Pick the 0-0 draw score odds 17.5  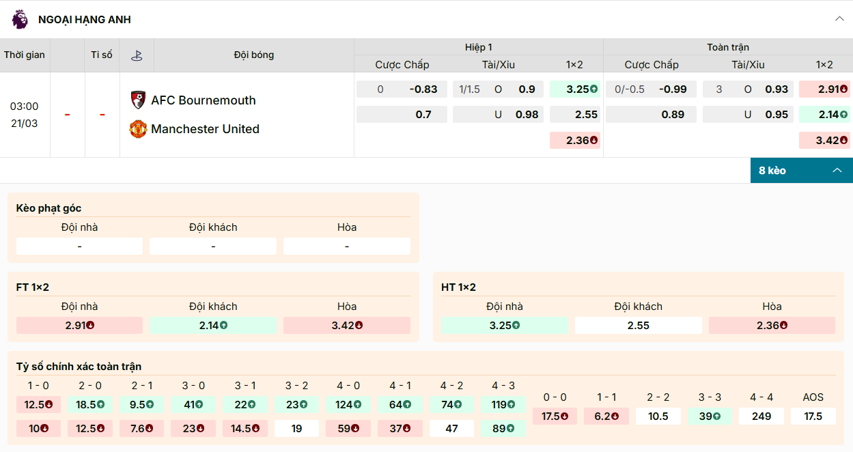pos(555,416)
